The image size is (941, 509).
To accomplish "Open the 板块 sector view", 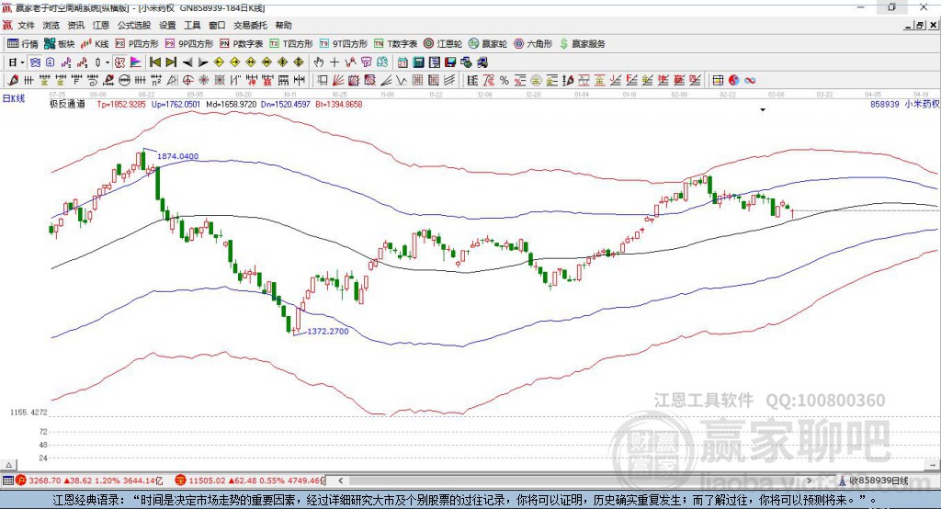I will click(59, 44).
